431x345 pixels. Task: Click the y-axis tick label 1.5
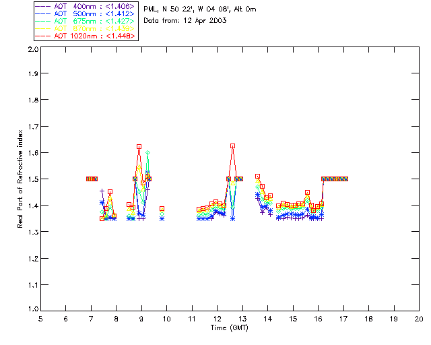(33, 179)
